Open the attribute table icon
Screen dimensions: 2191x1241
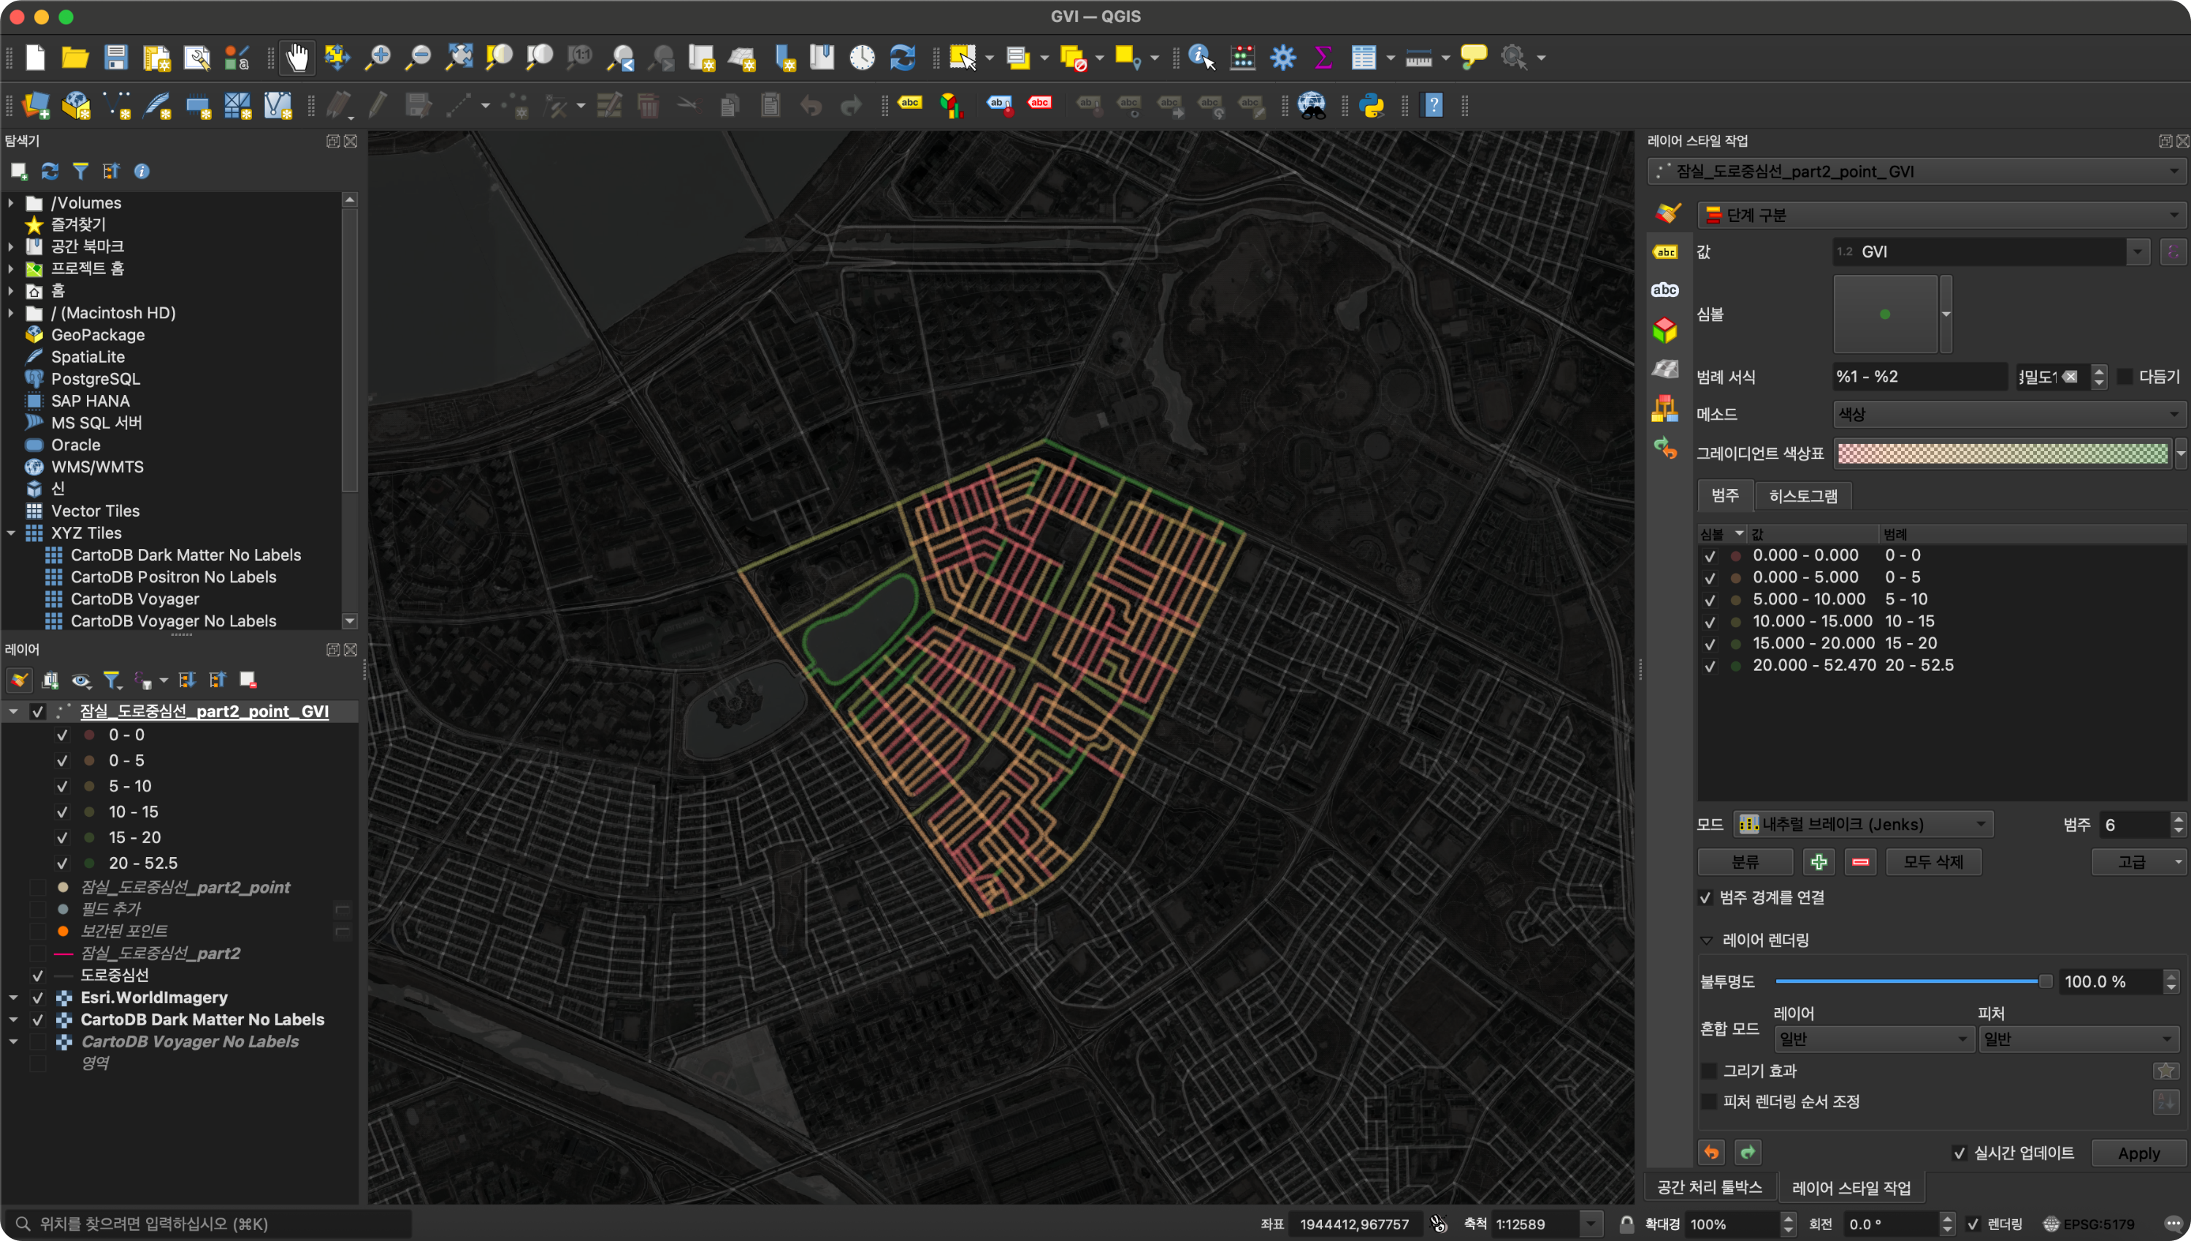pos(1364,58)
